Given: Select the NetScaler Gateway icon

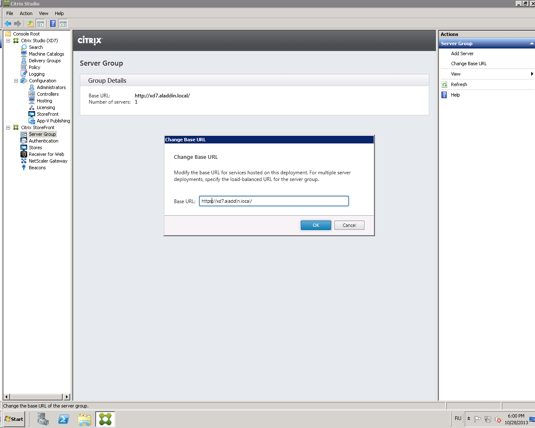Looking at the screenshot, I should (x=24, y=161).
